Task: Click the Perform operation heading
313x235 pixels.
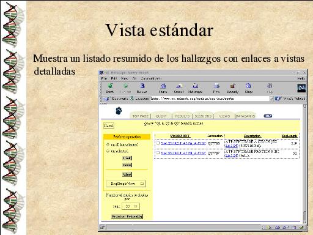Action: coord(127,136)
